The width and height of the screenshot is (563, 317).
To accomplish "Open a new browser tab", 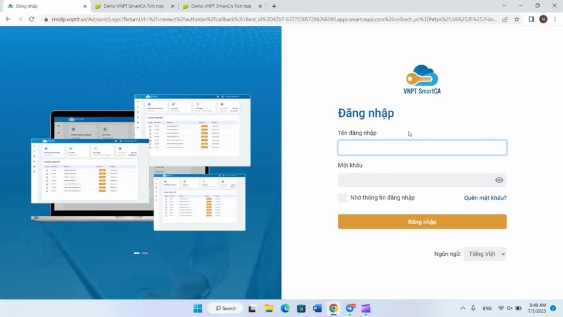I will 274,6.
